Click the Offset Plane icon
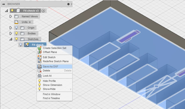The image size is (185, 109). 39,52
